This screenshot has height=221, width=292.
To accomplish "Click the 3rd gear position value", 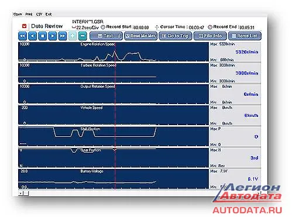I will click(x=254, y=158).
